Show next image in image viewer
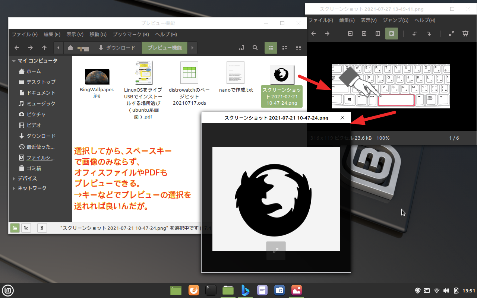The width and height of the screenshot is (477, 298). (x=327, y=34)
